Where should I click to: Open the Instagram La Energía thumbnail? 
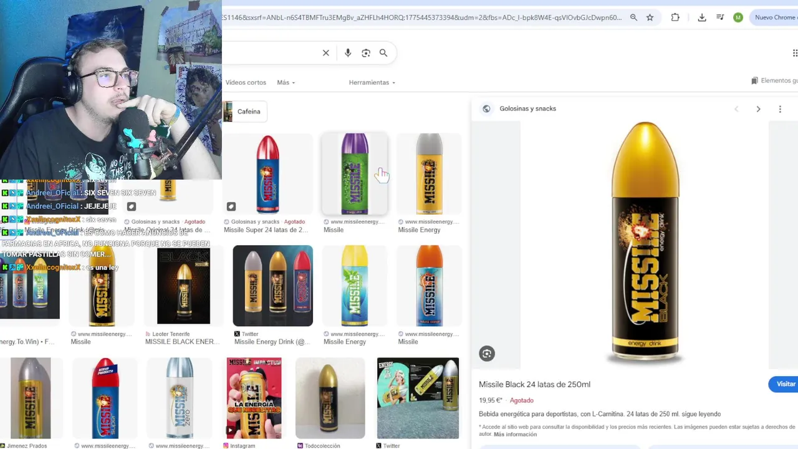pyautogui.click(x=254, y=398)
